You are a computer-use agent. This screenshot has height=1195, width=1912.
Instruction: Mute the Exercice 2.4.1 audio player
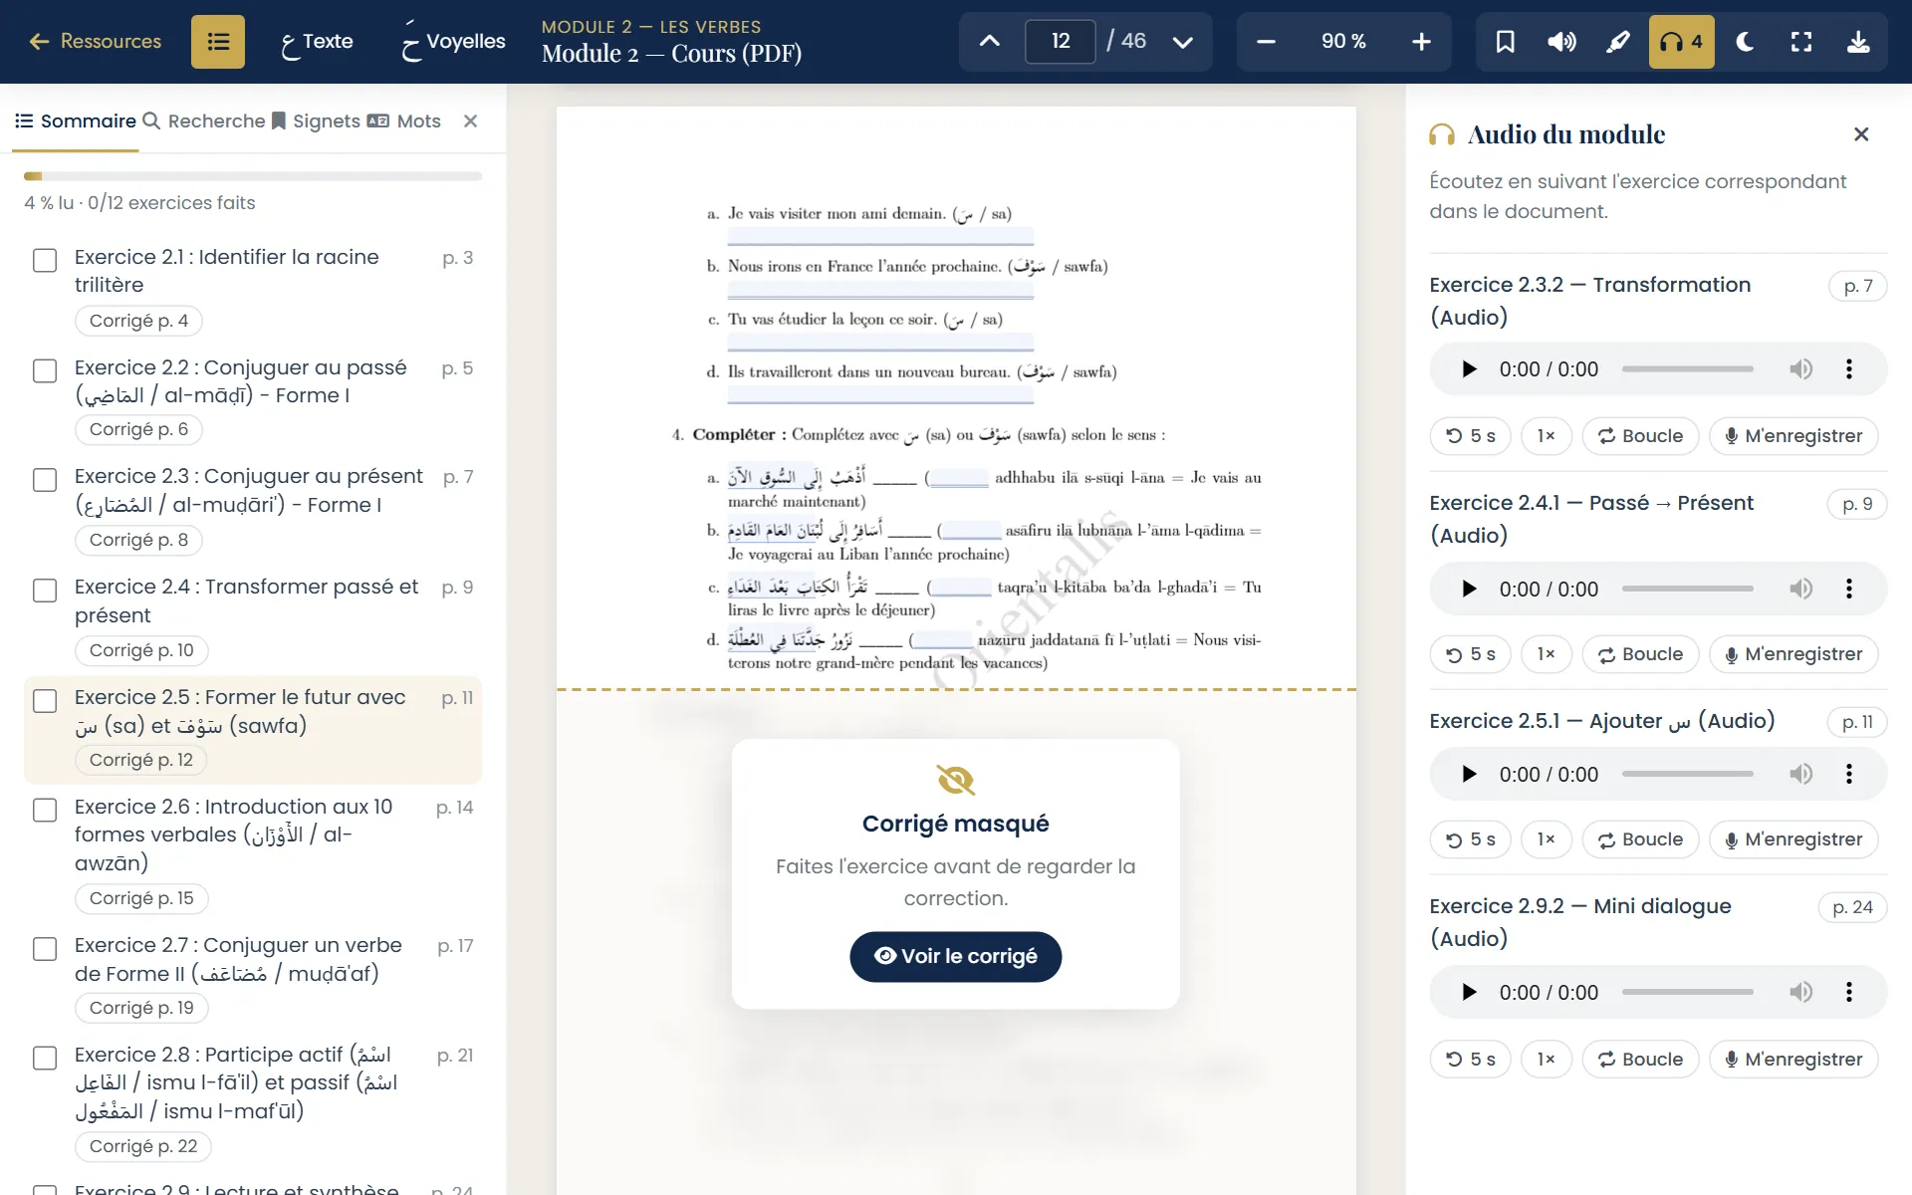click(1800, 590)
